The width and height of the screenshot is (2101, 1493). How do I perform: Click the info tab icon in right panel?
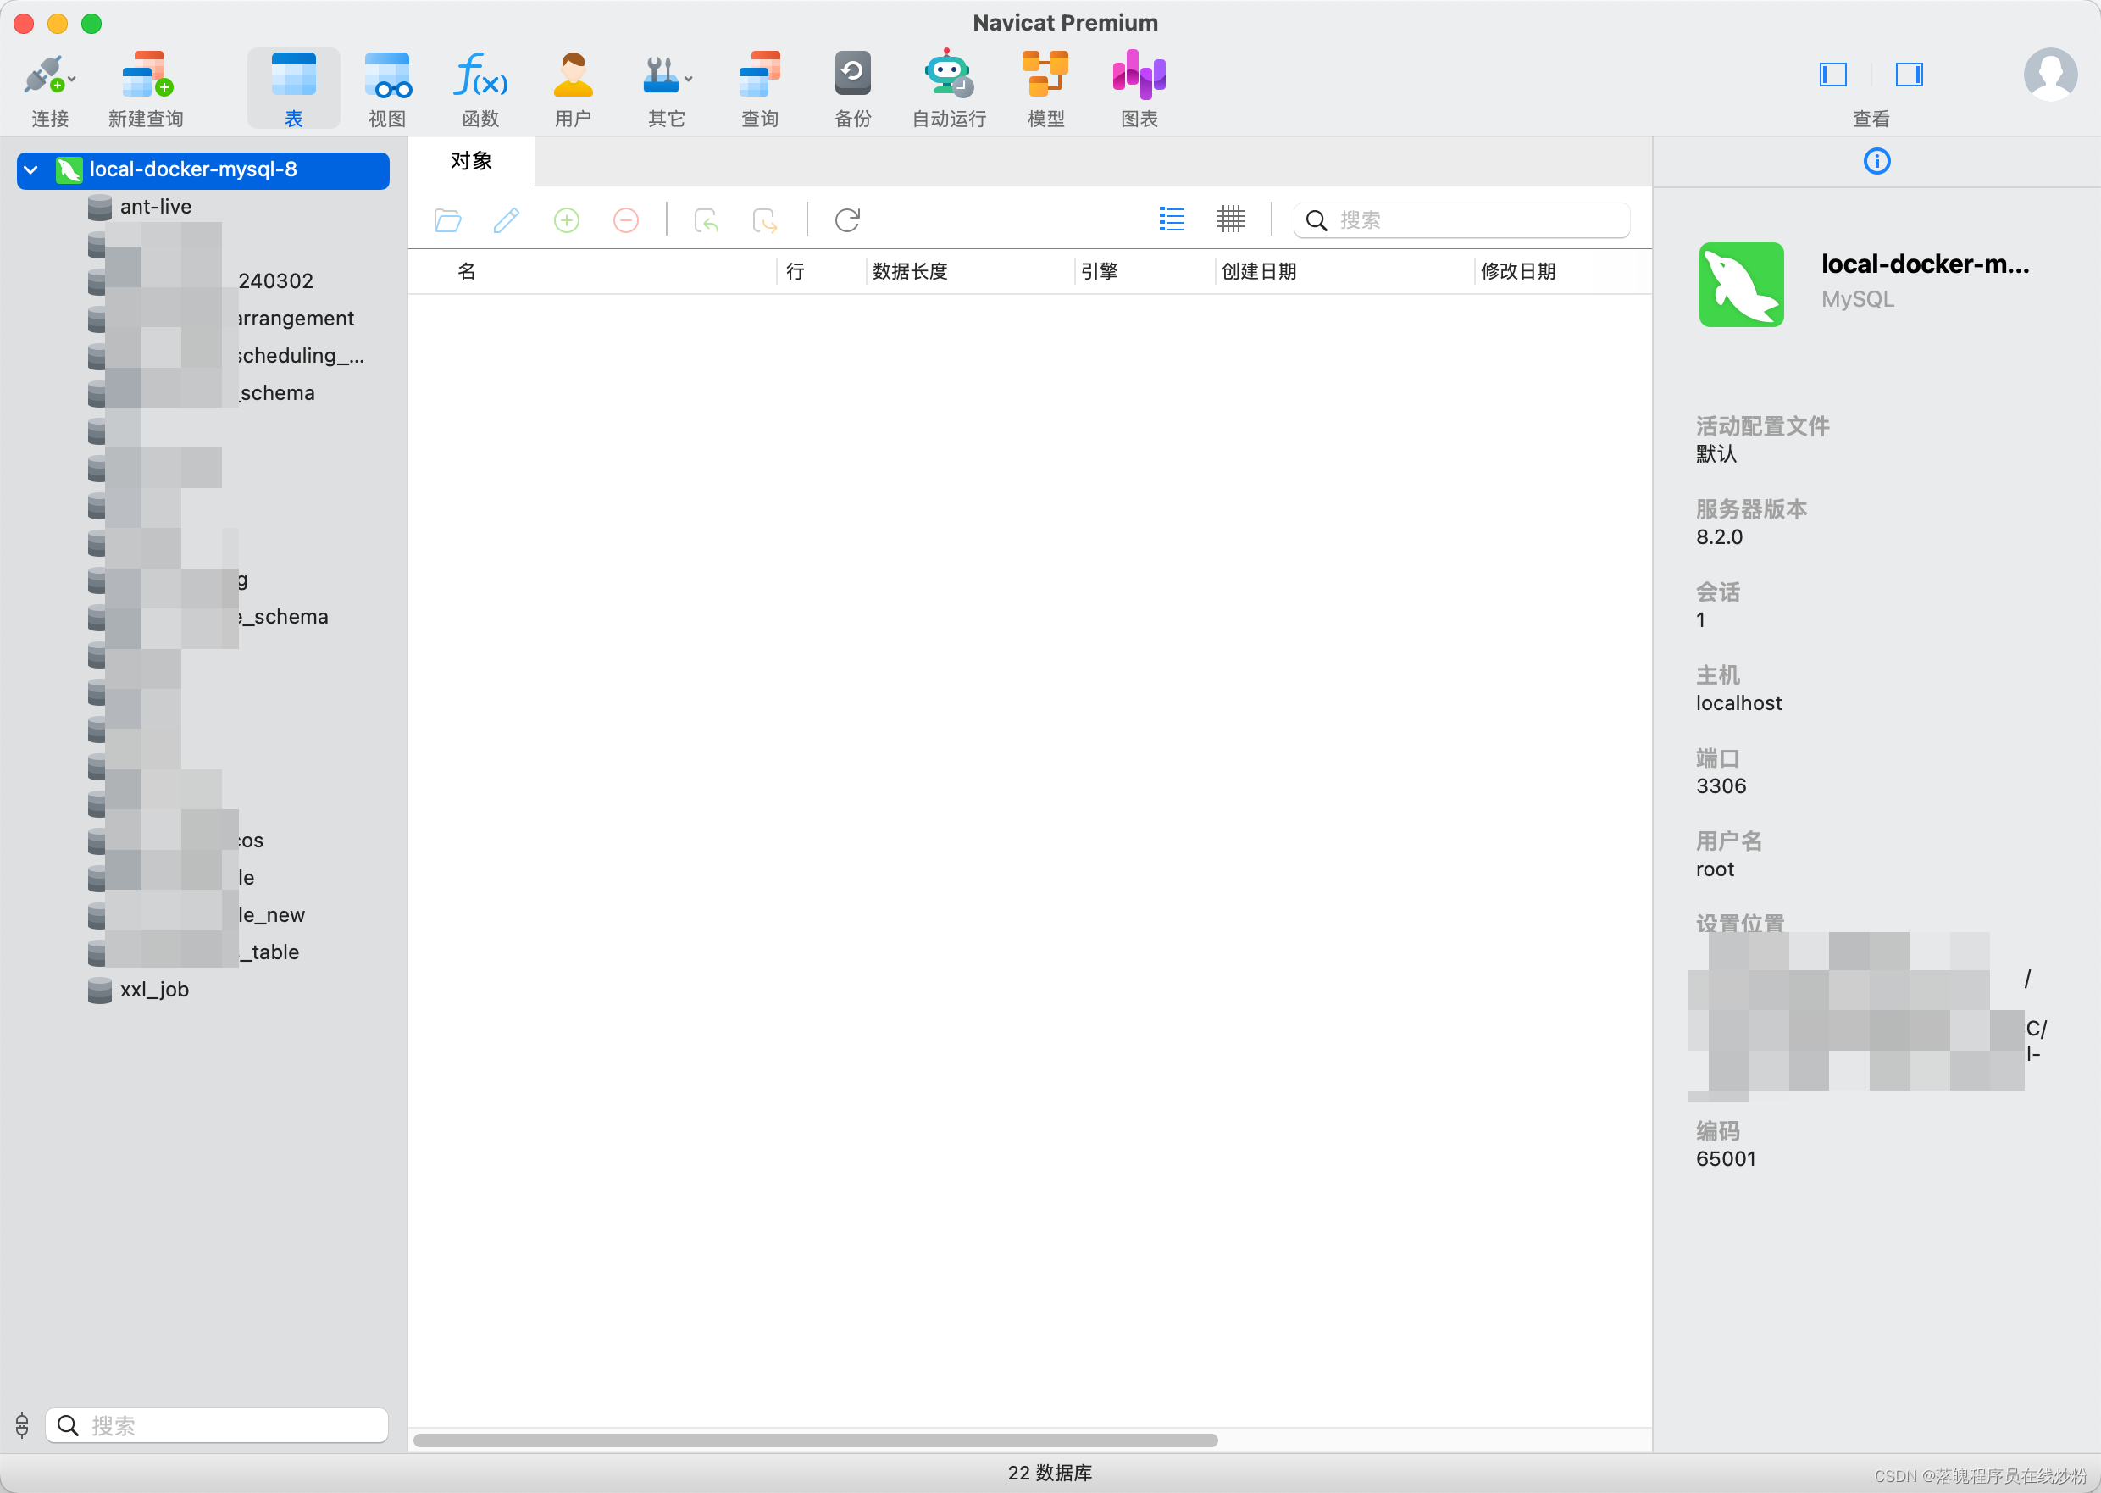pos(1876,162)
